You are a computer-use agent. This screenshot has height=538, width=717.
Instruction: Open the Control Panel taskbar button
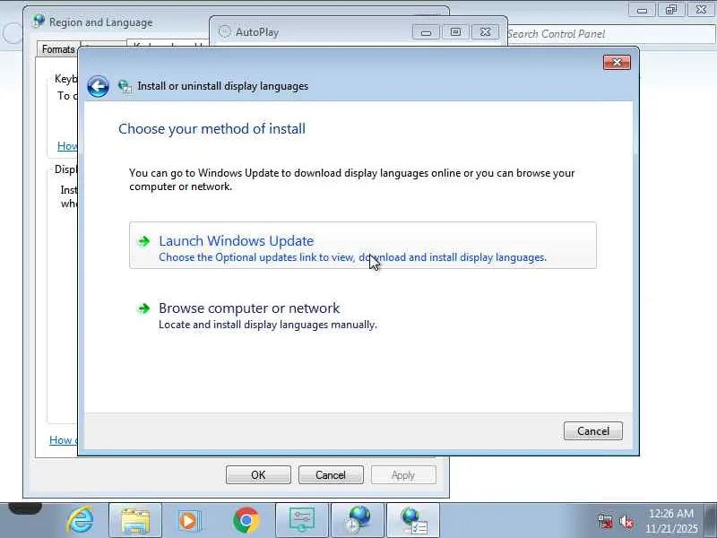[302, 520]
